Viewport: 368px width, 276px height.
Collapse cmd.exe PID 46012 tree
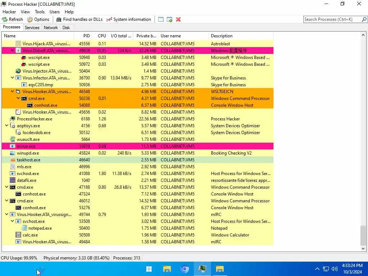click(6, 201)
